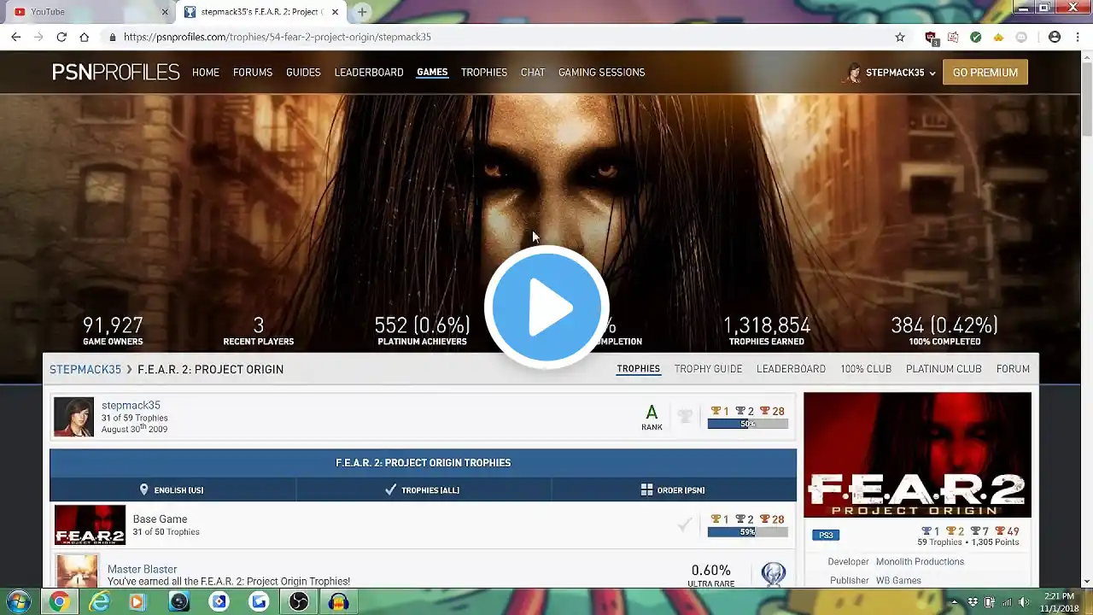This screenshot has width=1093, height=615.
Task: Open the Windows Start menu
Action: pos(19,601)
